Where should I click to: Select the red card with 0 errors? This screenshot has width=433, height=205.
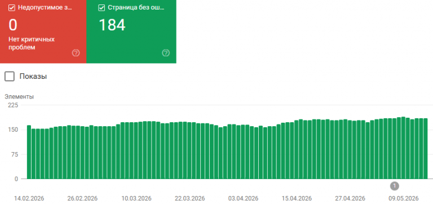point(43,32)
